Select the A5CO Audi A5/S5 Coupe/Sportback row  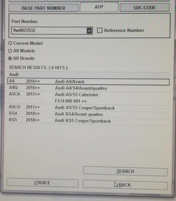(89, 108)
